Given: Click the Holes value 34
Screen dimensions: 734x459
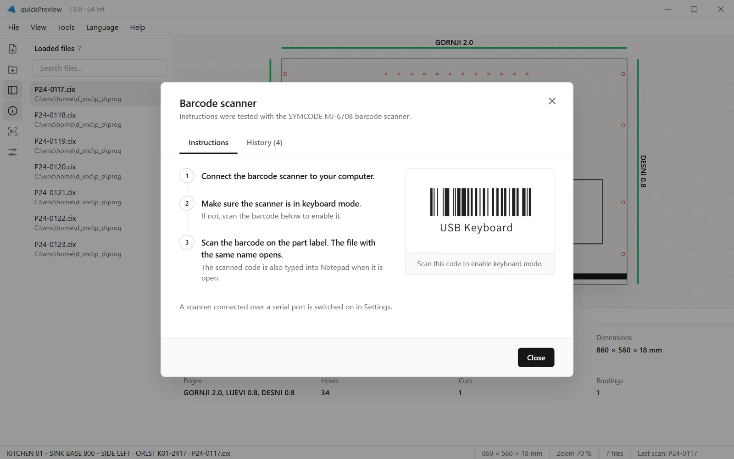Looking at the screenshot, I should click(x=325, y=392).
